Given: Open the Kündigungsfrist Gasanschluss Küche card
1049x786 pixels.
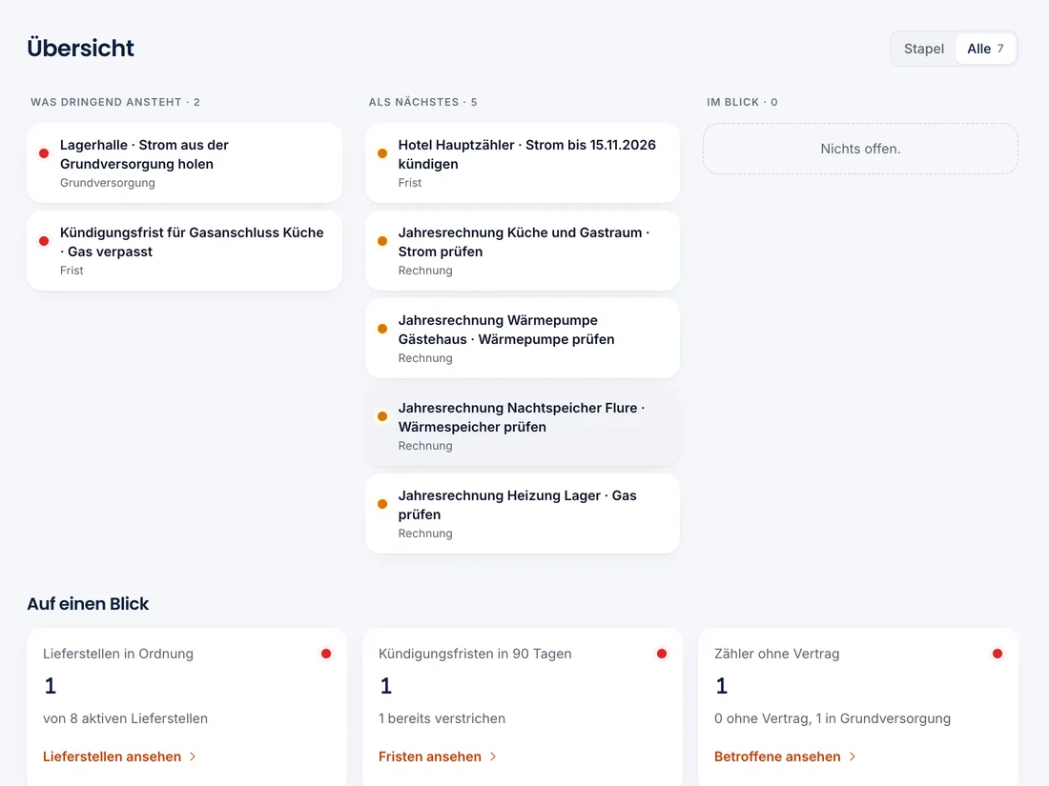Looking at the screenshot, I should click(x=185, y=251).
